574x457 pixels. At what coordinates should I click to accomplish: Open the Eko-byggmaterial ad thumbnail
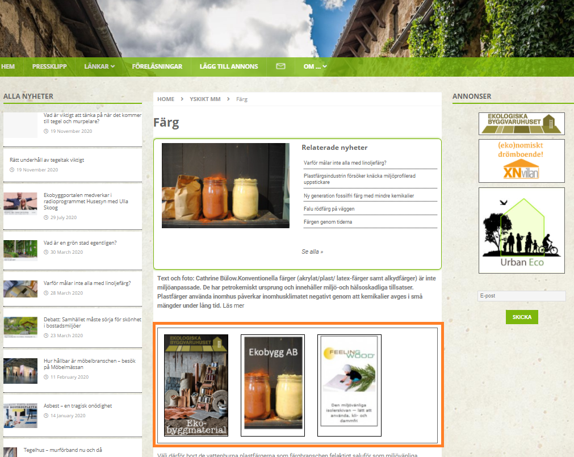196,385
